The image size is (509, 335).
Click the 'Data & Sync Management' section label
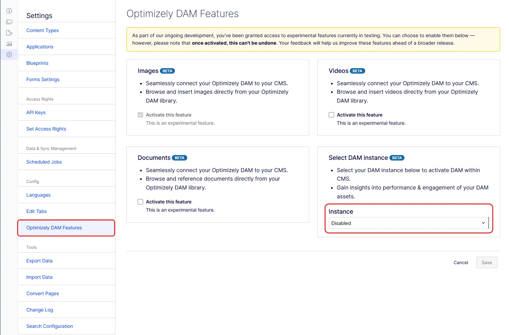(51, 149)
